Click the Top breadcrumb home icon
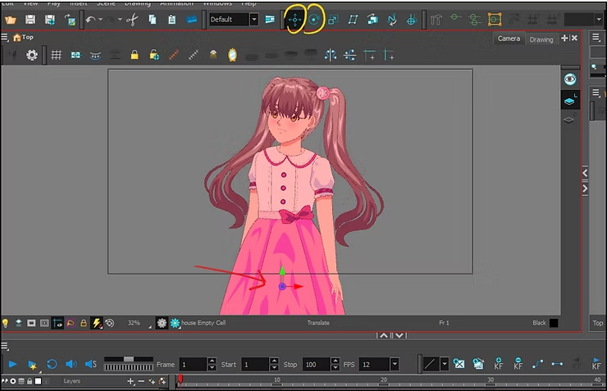 point(16,38)
